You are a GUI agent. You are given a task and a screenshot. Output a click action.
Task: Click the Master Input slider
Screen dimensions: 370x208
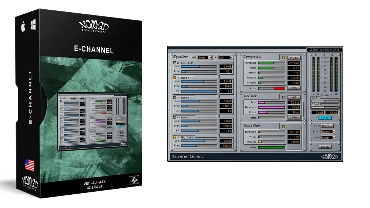(325, 101)
